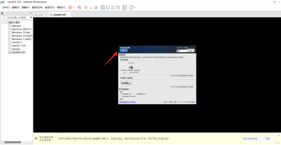
Task: Select the Windows 10 x64 virtual machine
Action: click(x=21, y=33)
